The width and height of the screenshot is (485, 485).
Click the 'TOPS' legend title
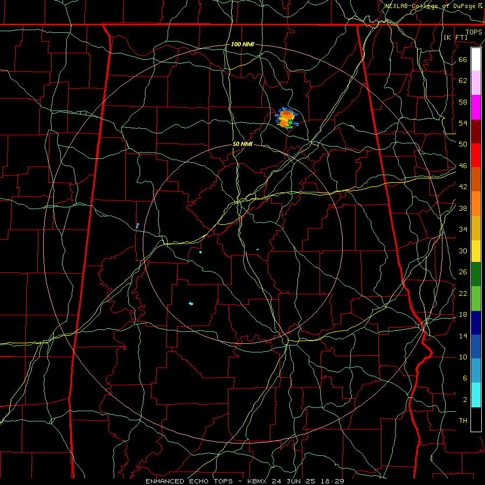pyautogui.click(x=474, y=32)
